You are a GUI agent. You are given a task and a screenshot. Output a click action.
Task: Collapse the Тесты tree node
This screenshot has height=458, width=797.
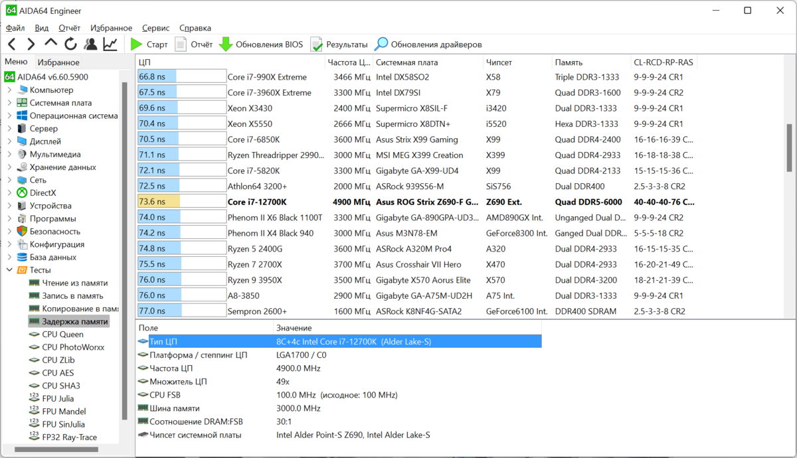tap(9, 270)
